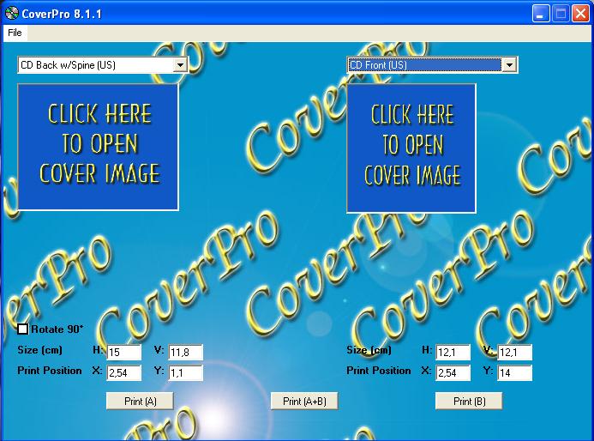Click the left Size (cm) label
This screenshot has height=441, width=594.
[x=39, y=350]
